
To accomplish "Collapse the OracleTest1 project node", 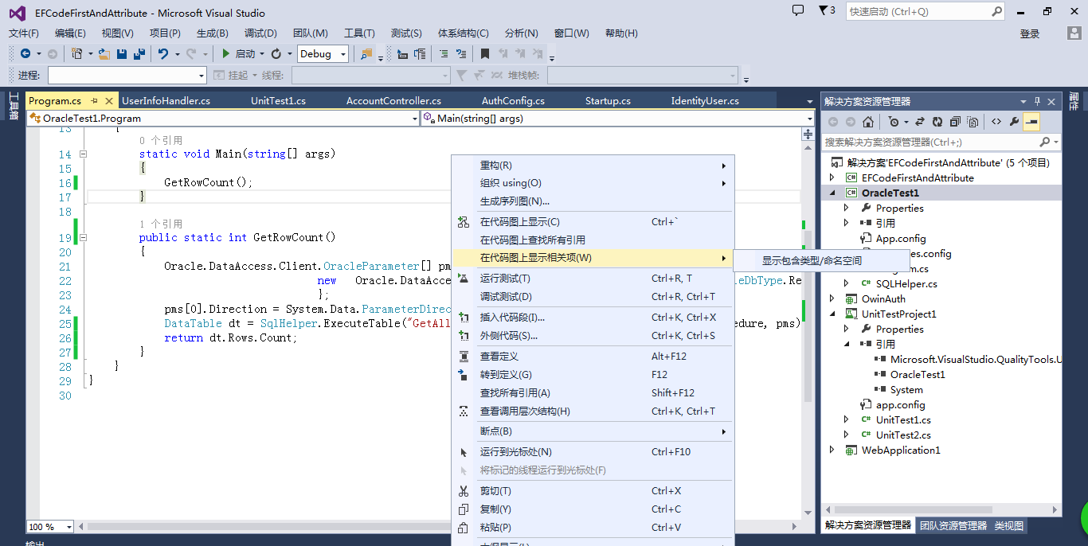I will tap(833, 193).
